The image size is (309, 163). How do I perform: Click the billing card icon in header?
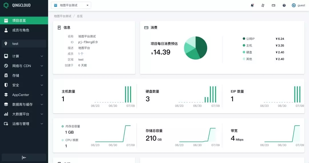[x=274, y=5]
